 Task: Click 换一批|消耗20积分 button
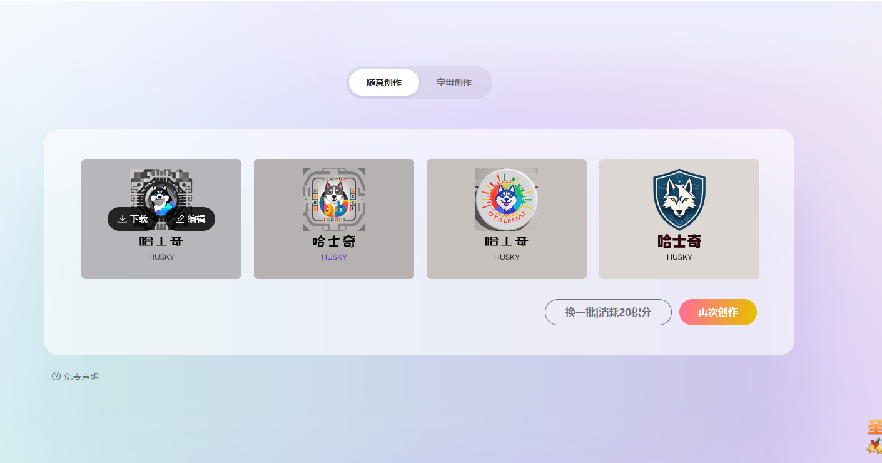click(x=608, y=312)
